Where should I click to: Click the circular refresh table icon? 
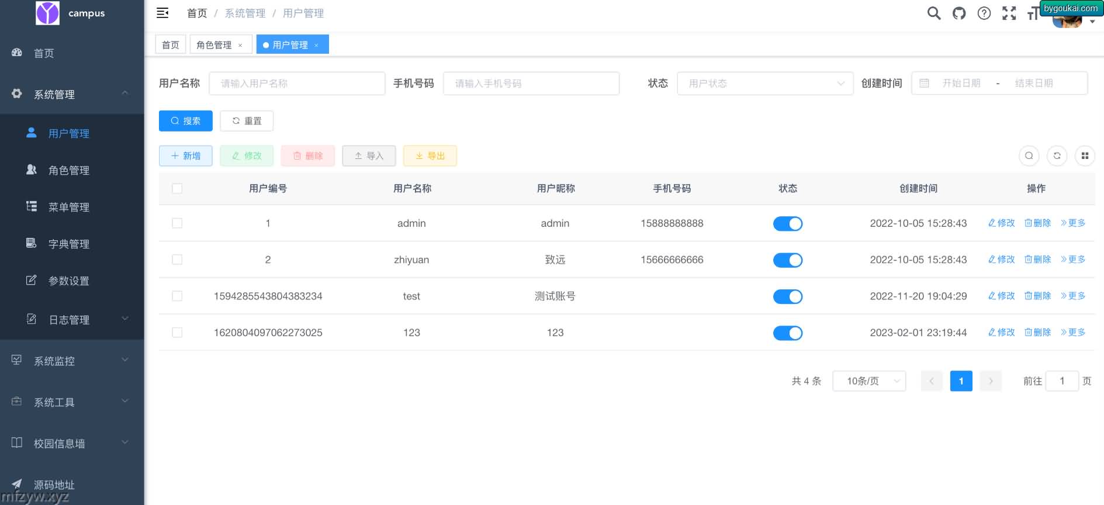1057,155
